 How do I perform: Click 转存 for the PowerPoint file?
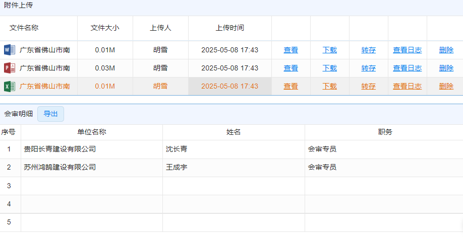(x=368, y=68)
